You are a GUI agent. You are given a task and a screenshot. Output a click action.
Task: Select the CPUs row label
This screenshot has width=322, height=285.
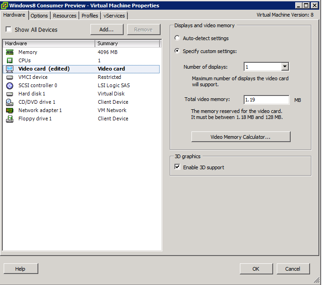pos(24,60)
